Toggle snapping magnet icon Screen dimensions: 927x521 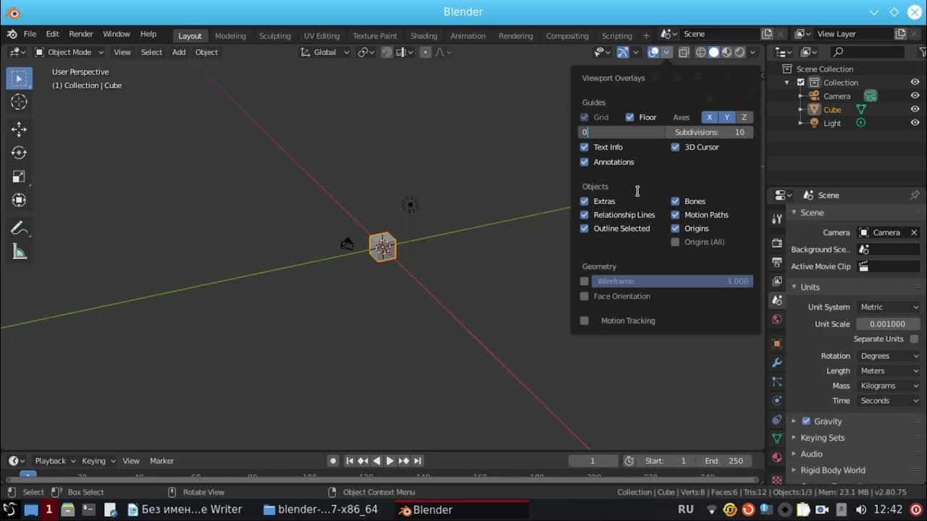coord(387,52)
